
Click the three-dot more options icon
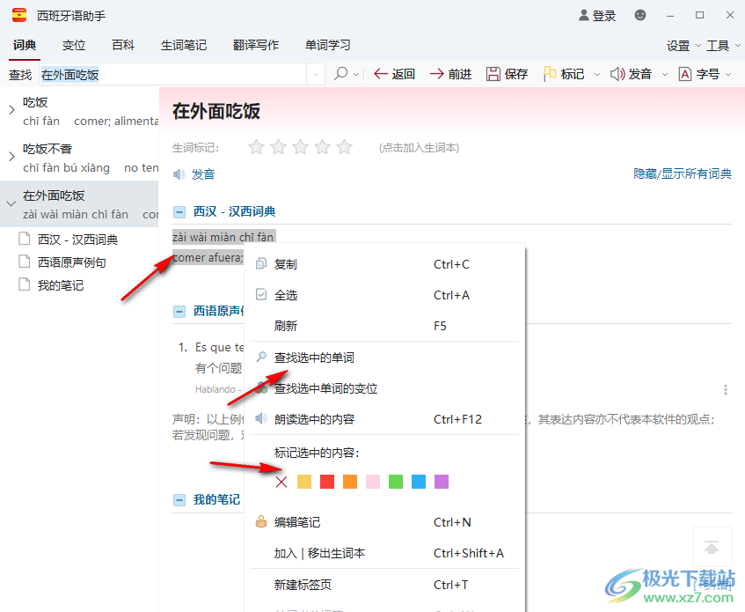pos(726,390)
